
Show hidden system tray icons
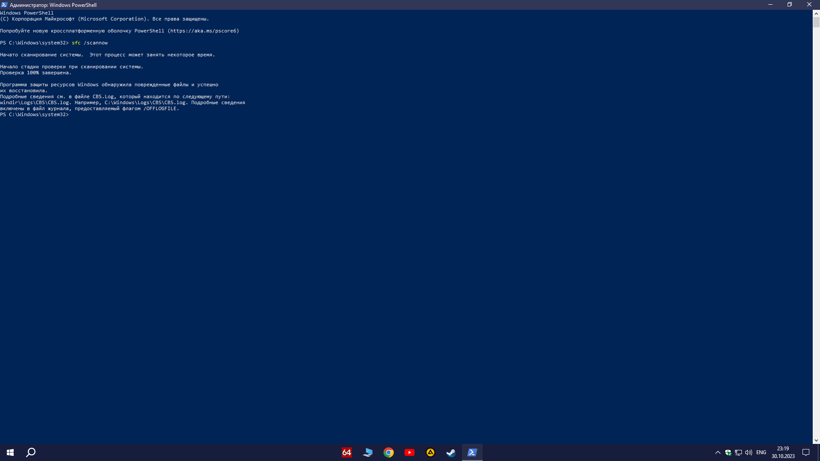coord(718,452)
